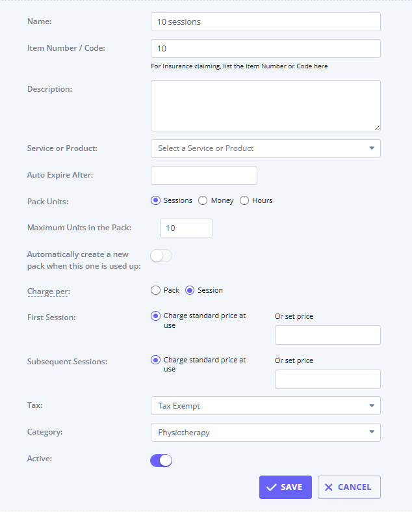This screenshot has height=512, width=412.
Task: Click into the Description text area
Action: click(x=265, y=105)
